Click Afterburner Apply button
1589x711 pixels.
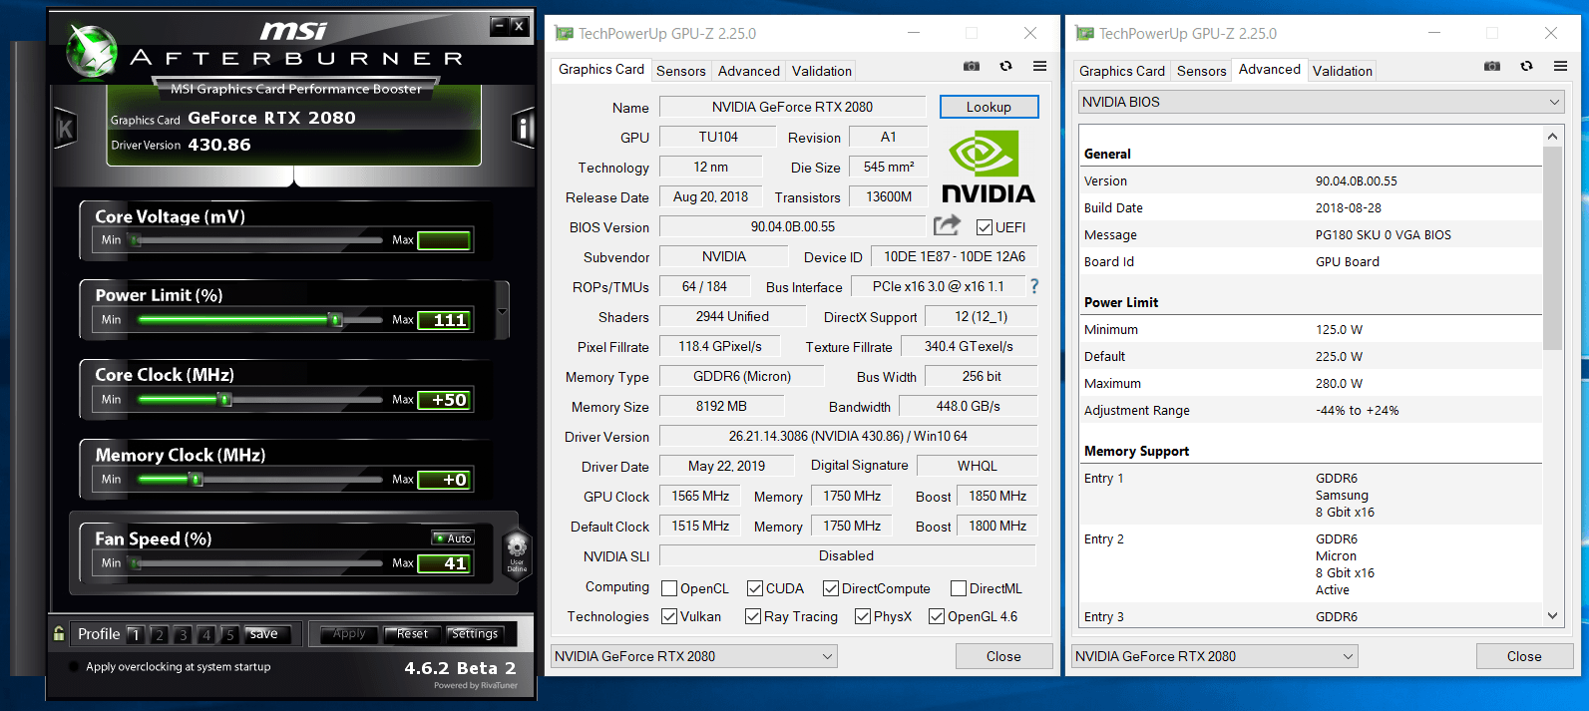pos(349,634)
